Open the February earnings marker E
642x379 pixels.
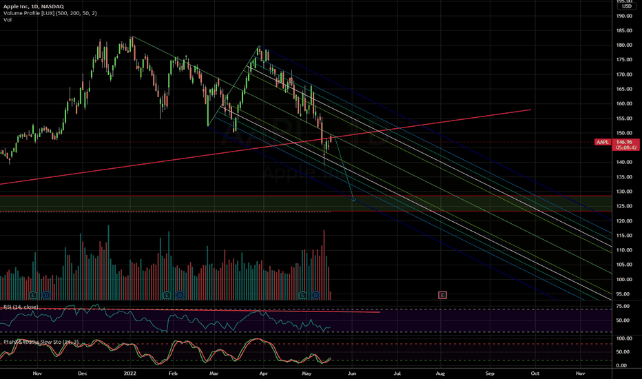click(167, 295)
